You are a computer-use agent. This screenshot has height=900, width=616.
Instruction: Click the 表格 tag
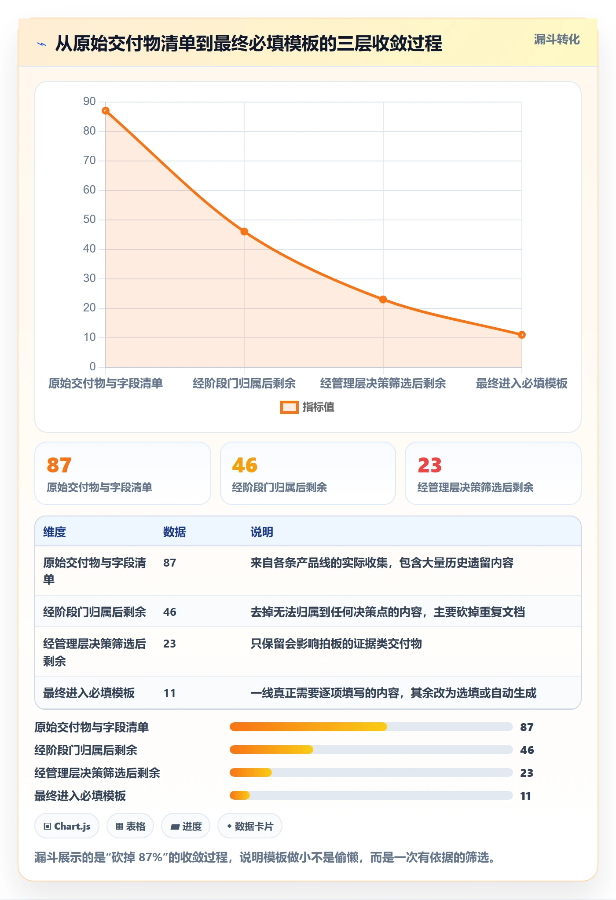[130, 826]
